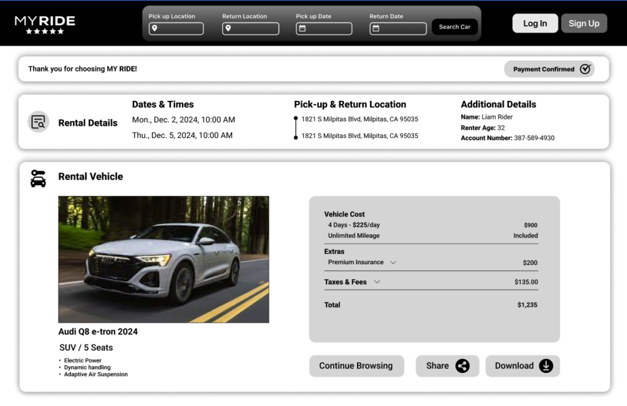Click the download arrow icon
Image resolution: width=627 pixels, height=406 pixels.
pos(546,366)
